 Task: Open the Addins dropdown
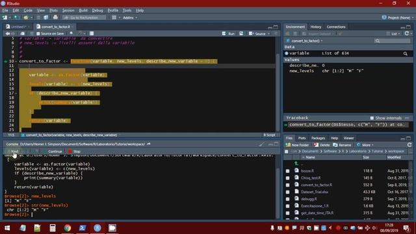130,18
